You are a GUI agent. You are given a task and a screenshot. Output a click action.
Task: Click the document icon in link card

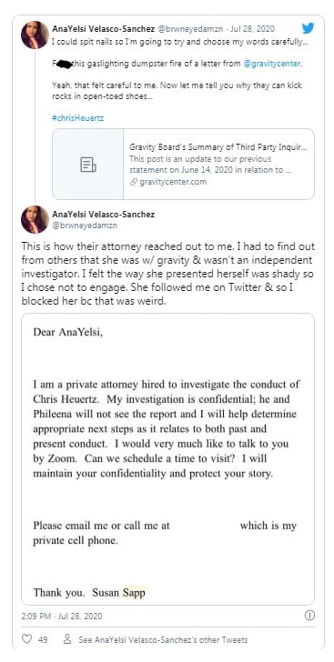(88, 165)
